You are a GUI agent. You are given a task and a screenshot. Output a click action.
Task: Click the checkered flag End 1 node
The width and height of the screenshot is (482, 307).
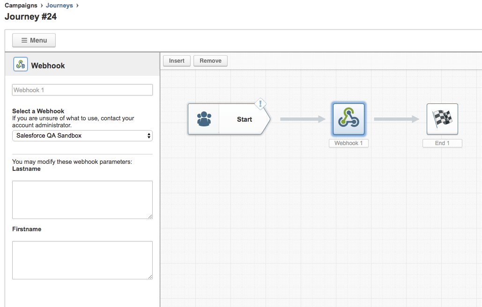(x=442, y=119)
